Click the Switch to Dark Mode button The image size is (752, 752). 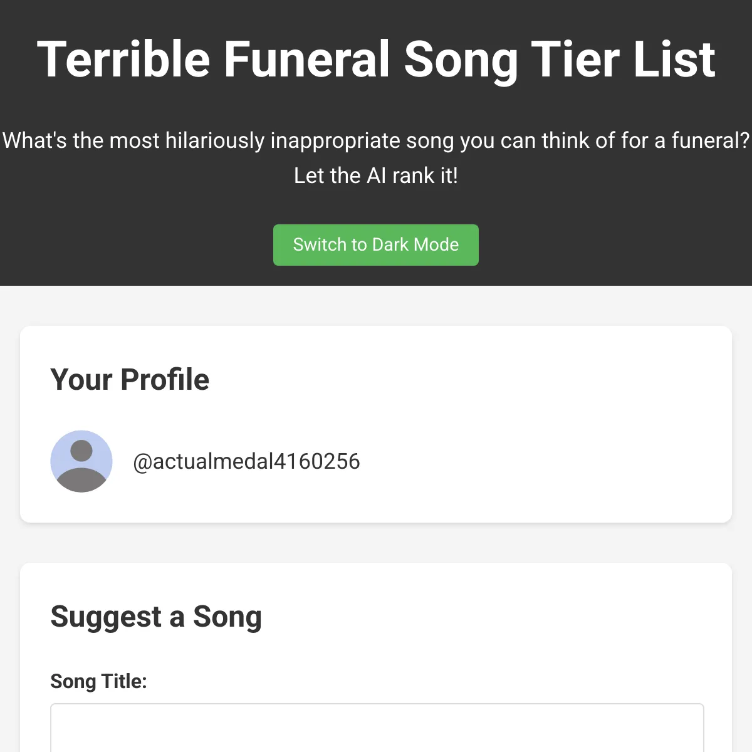click(376, 245)
